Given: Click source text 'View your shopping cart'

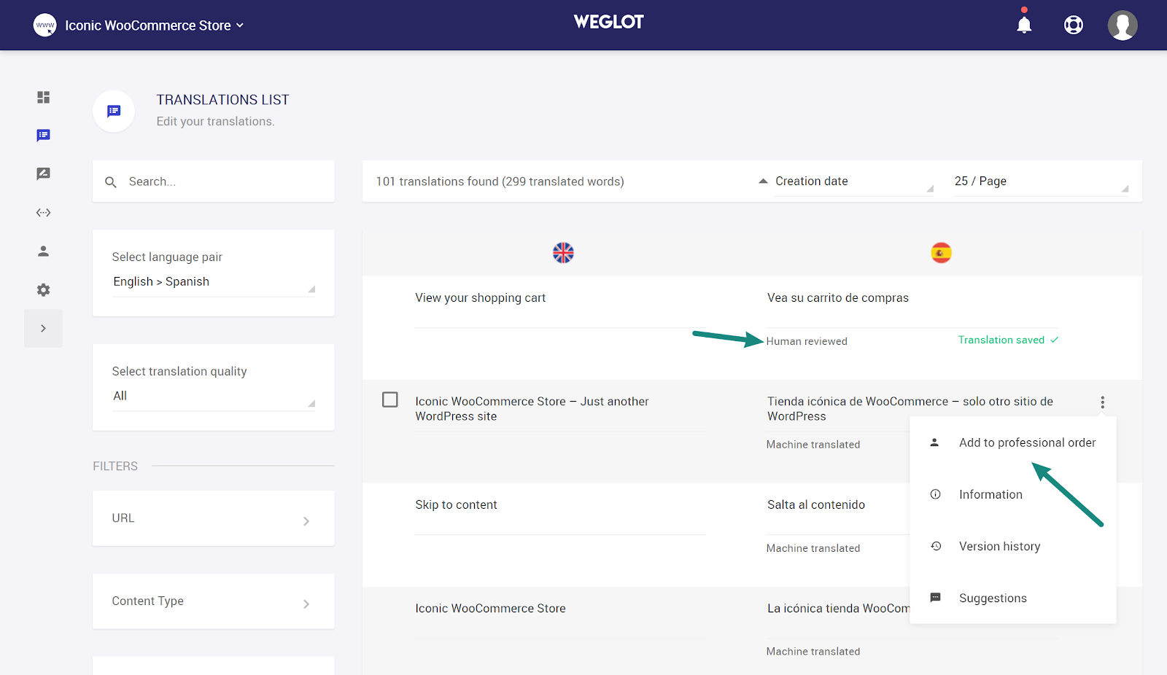Looking at the screenshot, I should [481, 298].
